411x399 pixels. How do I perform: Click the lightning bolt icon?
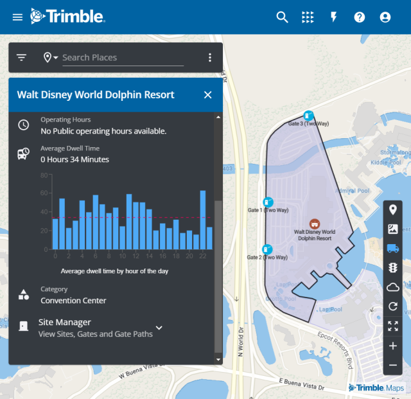(333, 17)
